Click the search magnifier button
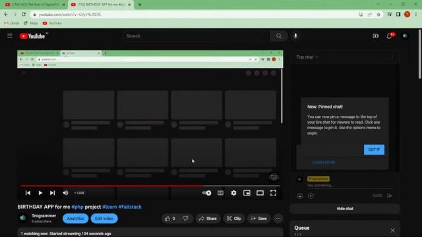Image resolution: width=422 pixels, height=237 pixels. pos(279,36)
